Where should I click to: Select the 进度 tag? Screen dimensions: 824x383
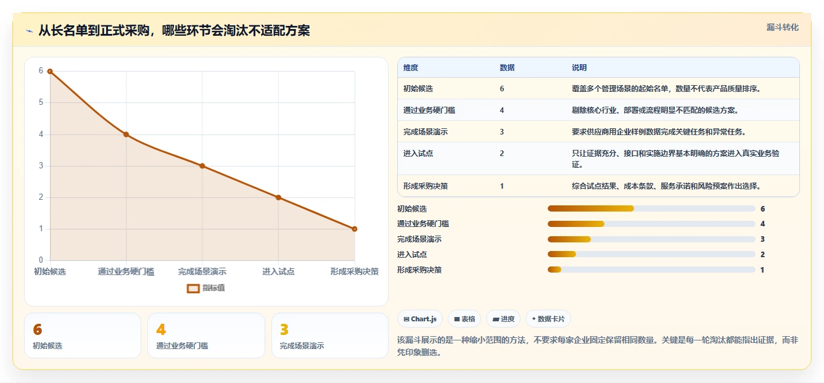click(503, 319)
